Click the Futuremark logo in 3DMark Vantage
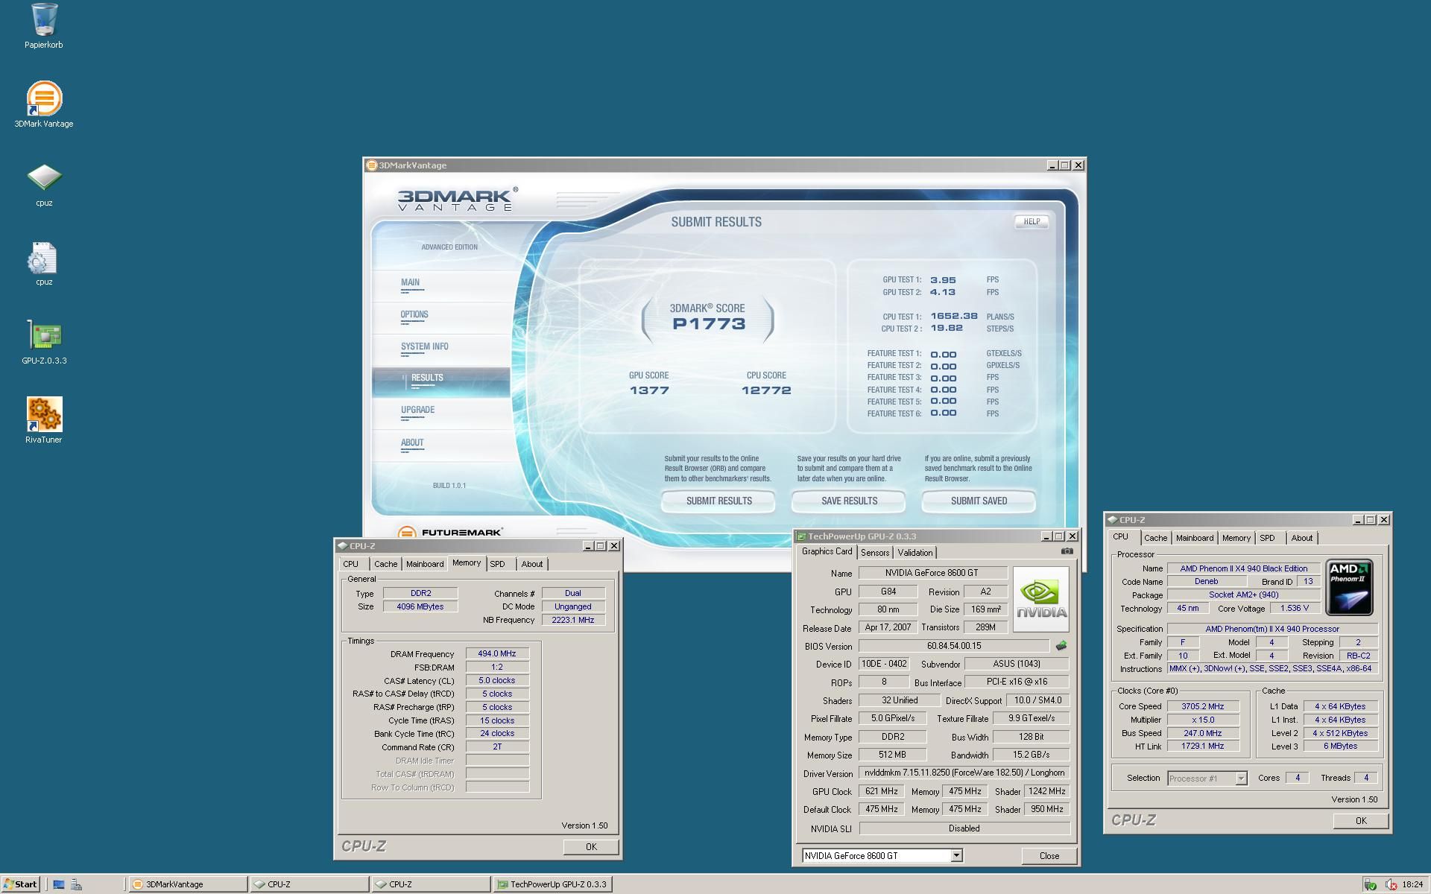 451,532
